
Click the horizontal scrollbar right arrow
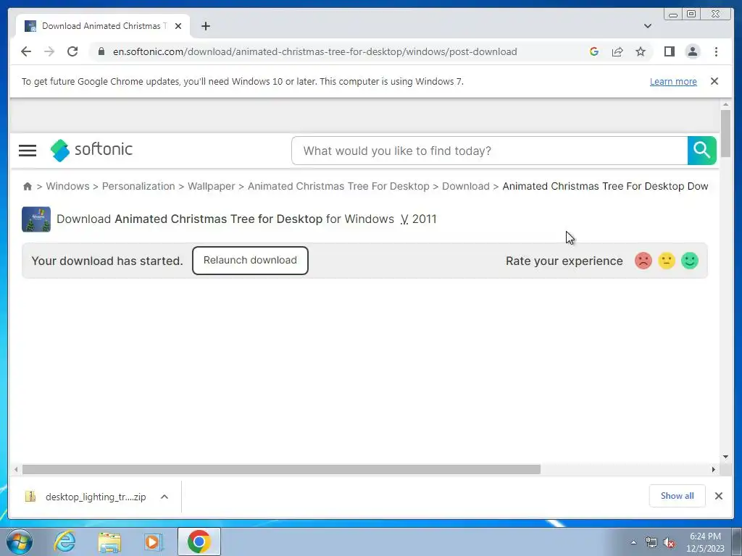(713, 469)
